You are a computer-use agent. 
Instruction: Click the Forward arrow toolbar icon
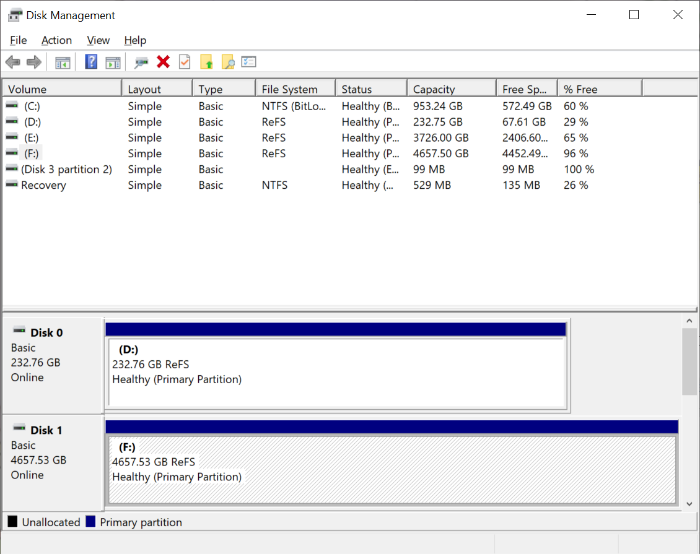(34, 62)
